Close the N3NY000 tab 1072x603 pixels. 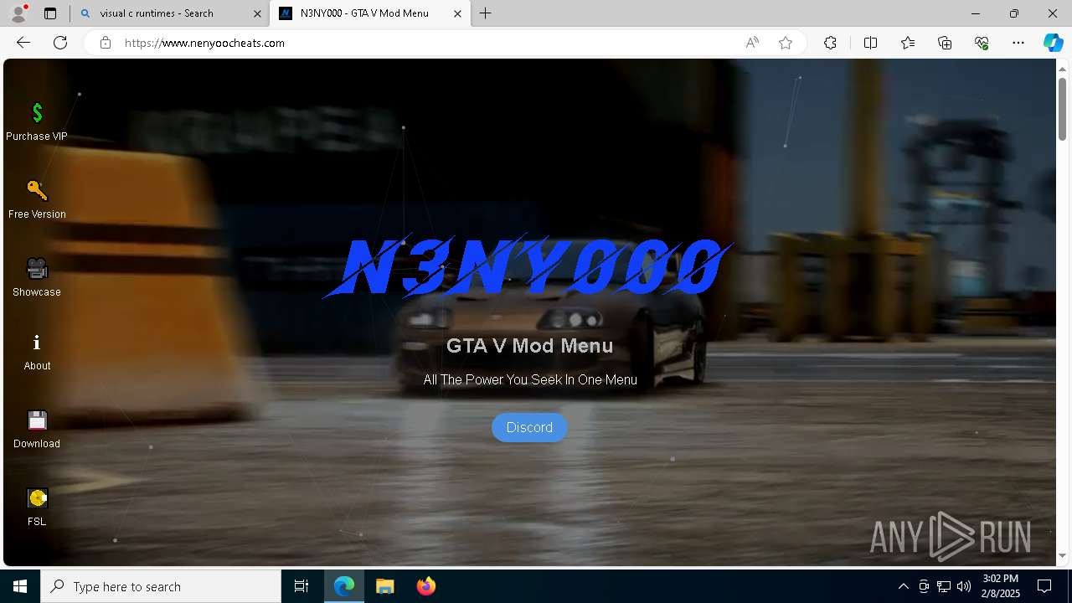click(458, 13)
